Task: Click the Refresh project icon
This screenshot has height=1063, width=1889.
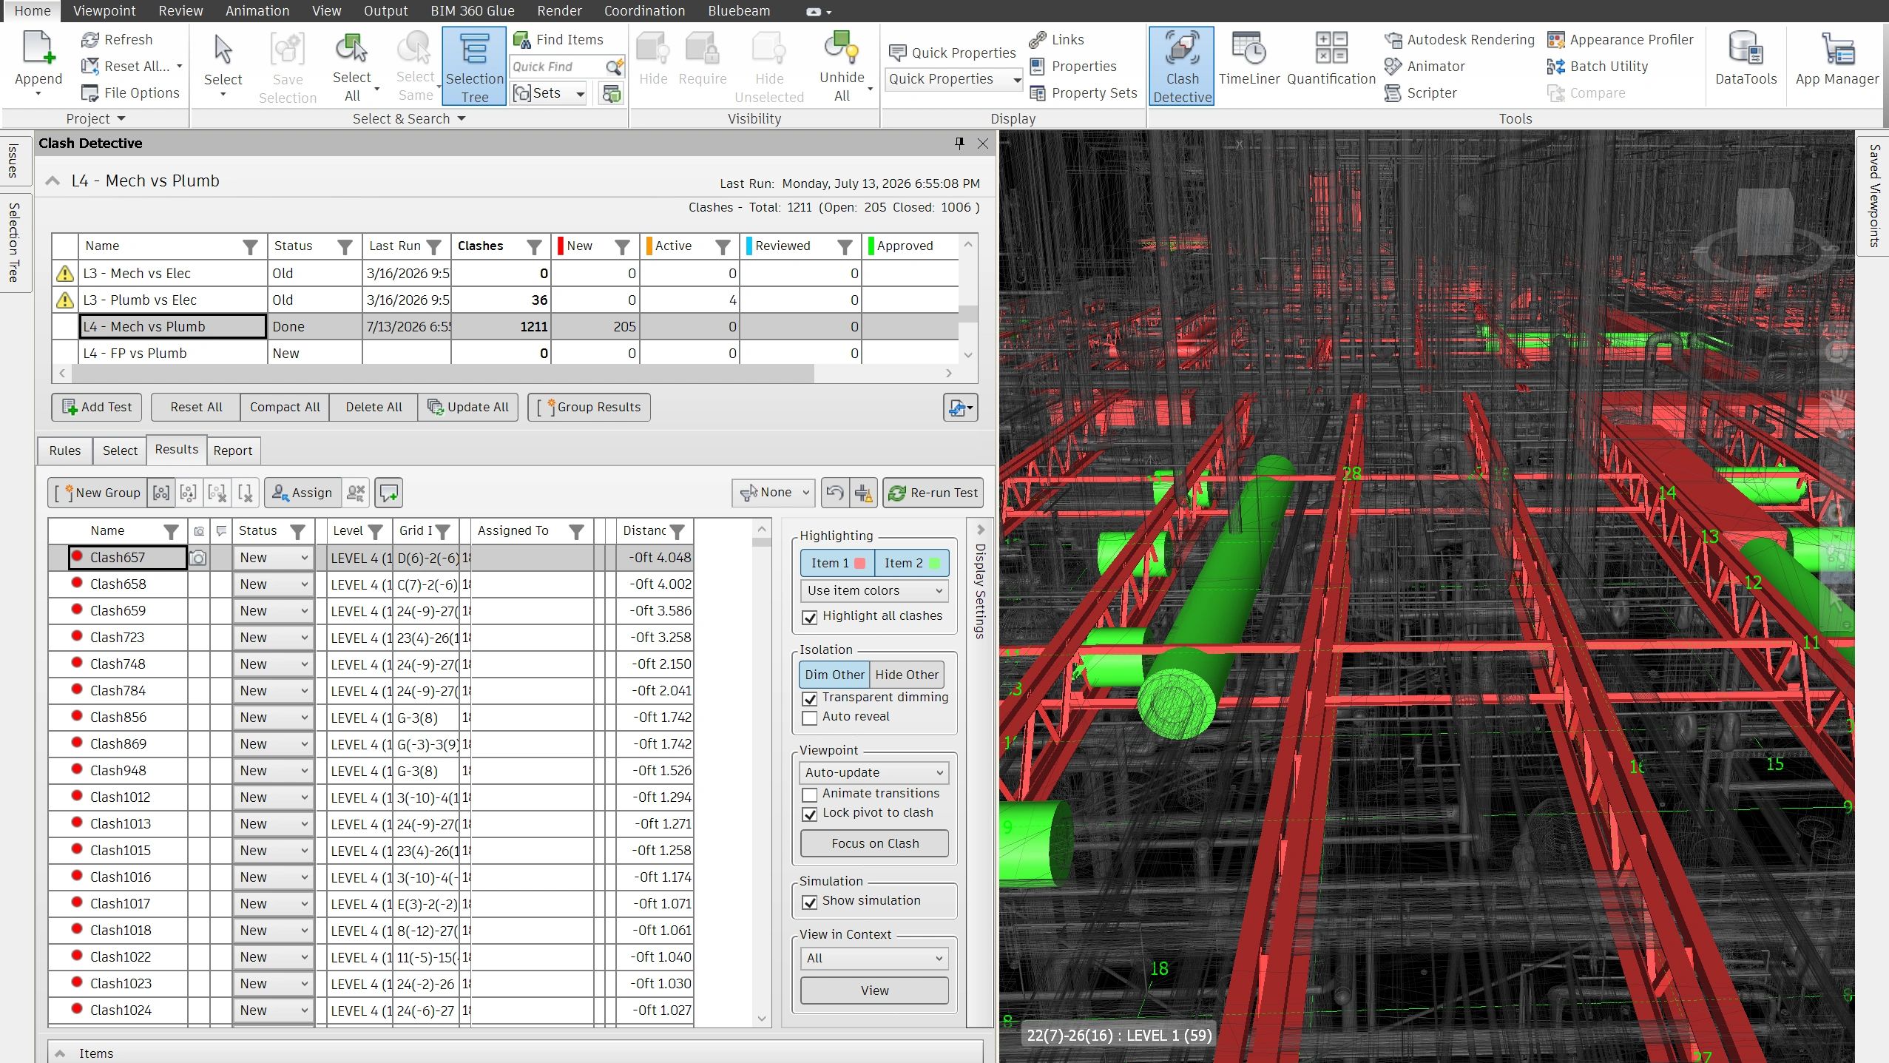Action: click(x=89, y=40)
